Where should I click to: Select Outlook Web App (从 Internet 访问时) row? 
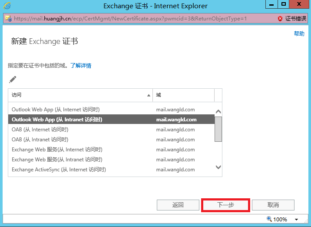[x=111, y=110]
